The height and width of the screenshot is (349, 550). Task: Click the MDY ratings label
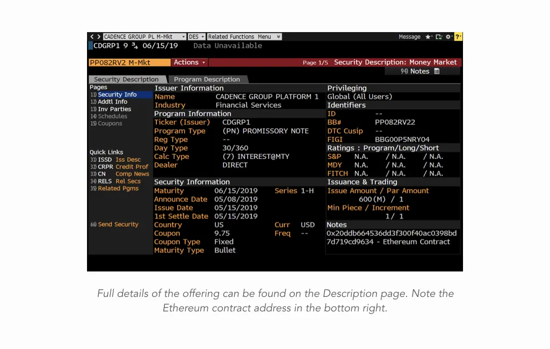coord(334,165)
